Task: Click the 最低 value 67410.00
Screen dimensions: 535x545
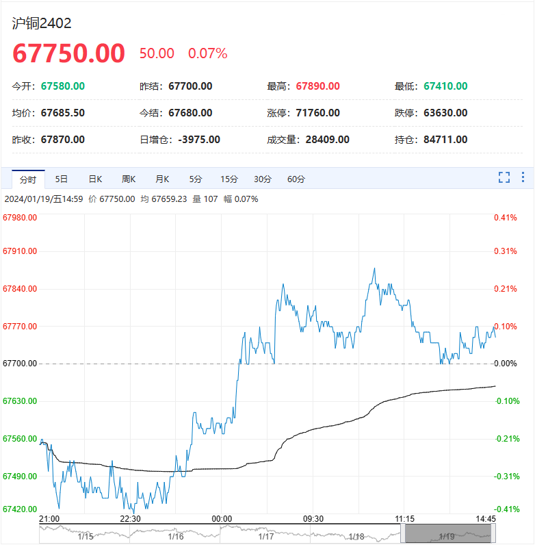Action: coord(445,86)
